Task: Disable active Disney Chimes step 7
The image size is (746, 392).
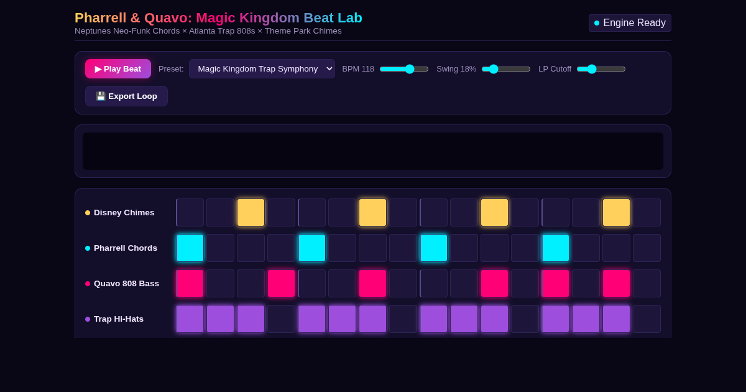Action: 373,213
